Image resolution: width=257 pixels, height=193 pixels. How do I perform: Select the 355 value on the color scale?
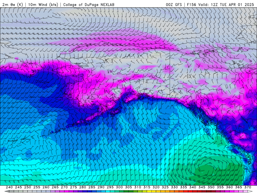click(x=220, y=187)
